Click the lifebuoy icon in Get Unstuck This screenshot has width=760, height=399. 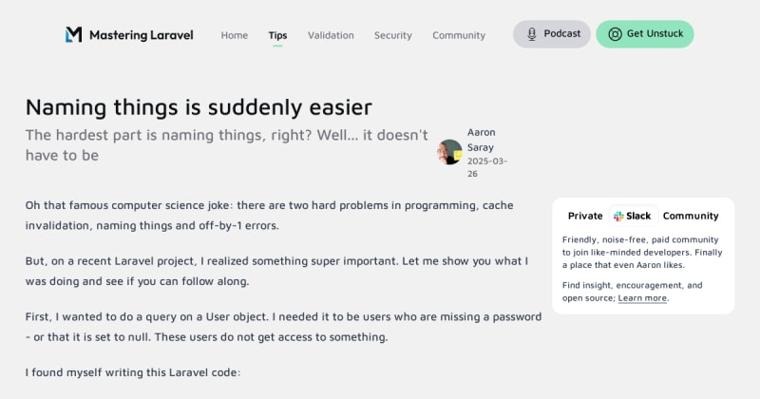tap(615, 34)
